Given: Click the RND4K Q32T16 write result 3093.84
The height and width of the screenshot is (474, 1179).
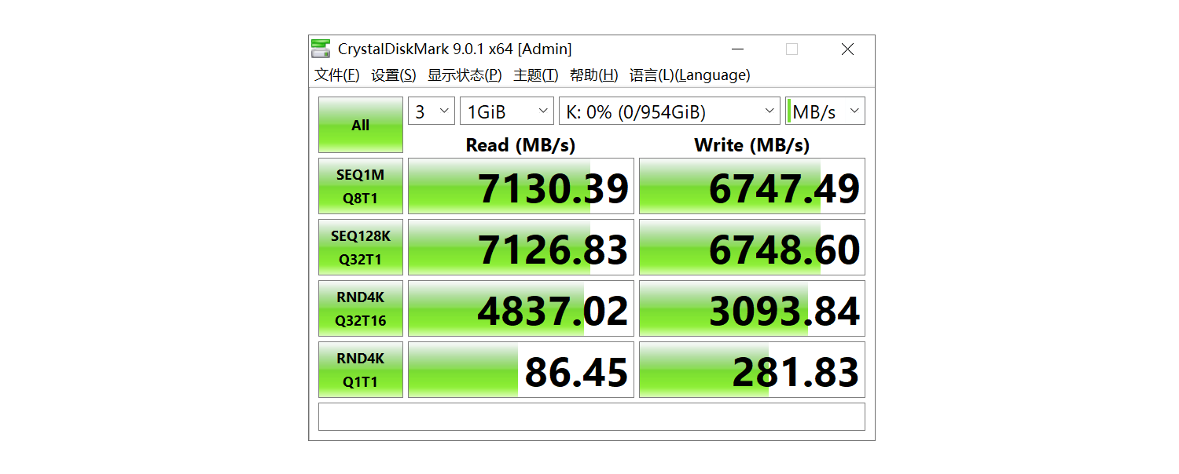Looking at the screenshot, I should tap(752, 308).
